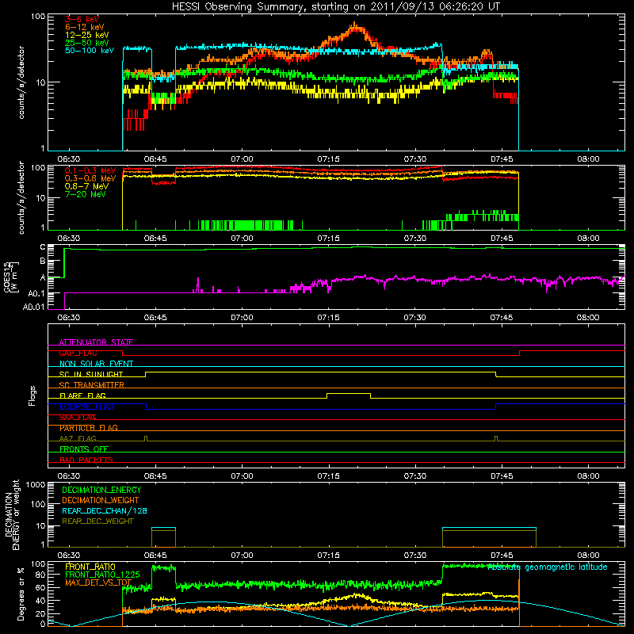Screen dimensions: 634x634
Task: Click the SAA_FLAG label
Action: 78,417
